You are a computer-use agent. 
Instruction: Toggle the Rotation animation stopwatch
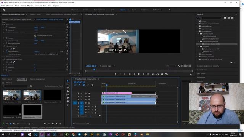pyautogui.click(x=6, y=38)
